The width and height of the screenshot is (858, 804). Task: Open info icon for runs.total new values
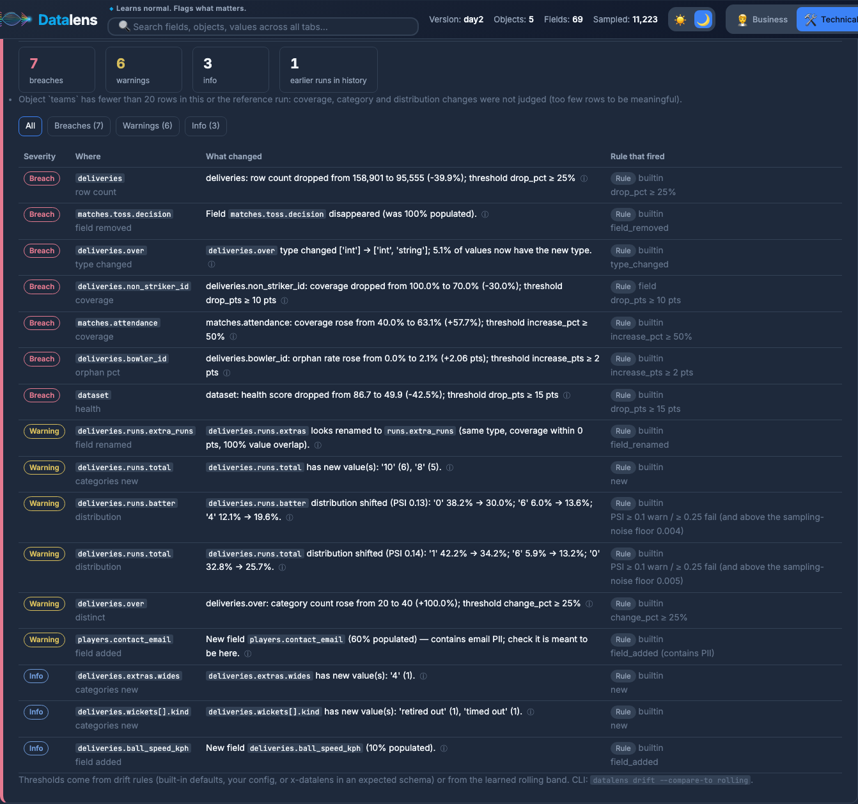point(450,468)
